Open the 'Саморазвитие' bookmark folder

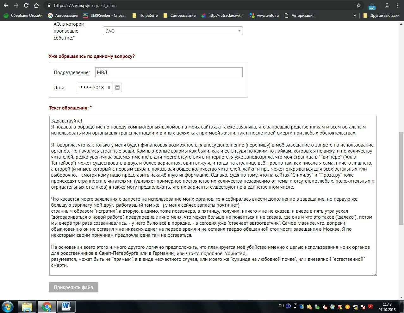click(x=179, y=15)
